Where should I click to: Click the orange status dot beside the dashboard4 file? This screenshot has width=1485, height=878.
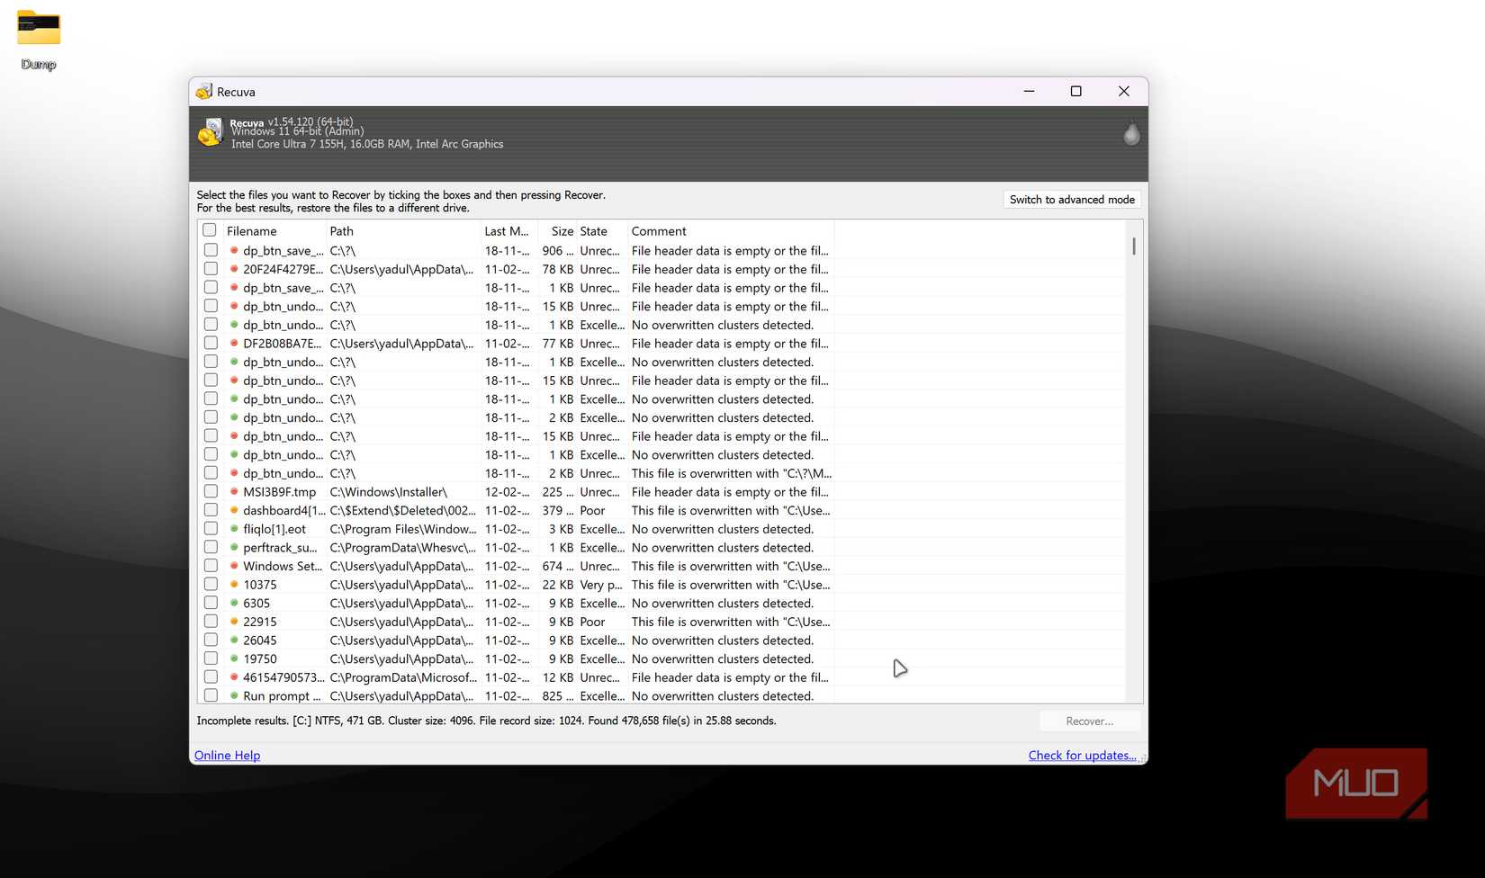[x=234, y=510]
